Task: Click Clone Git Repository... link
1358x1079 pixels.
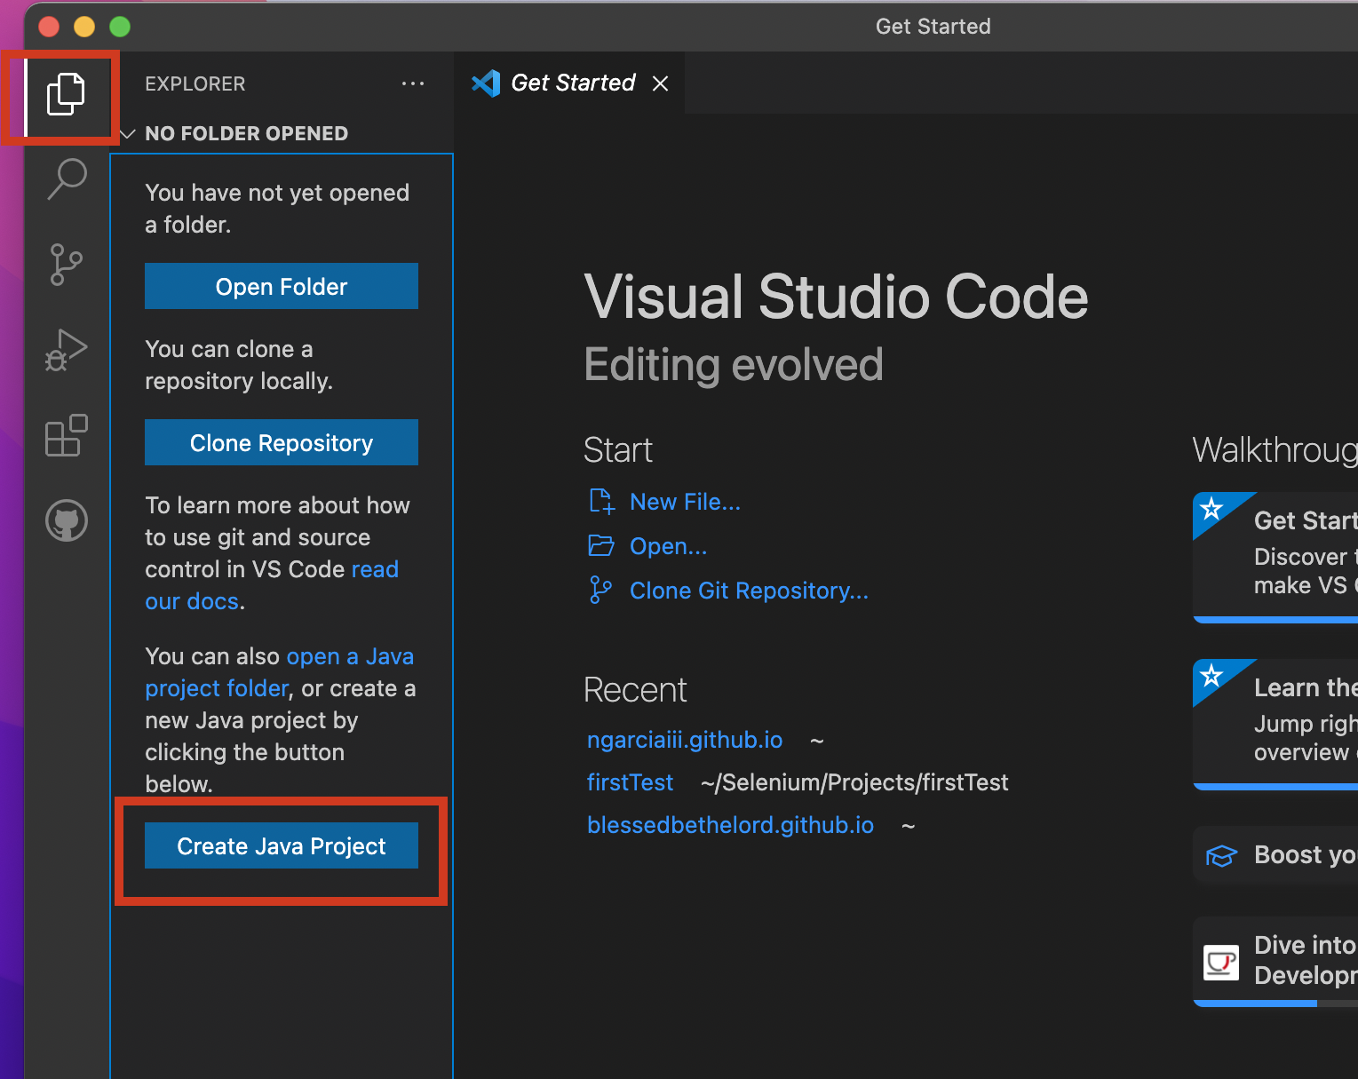Action: (748, 591)
